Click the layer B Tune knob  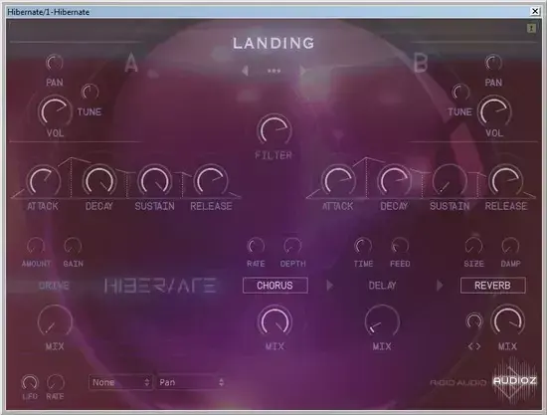[x=460, y=93]
